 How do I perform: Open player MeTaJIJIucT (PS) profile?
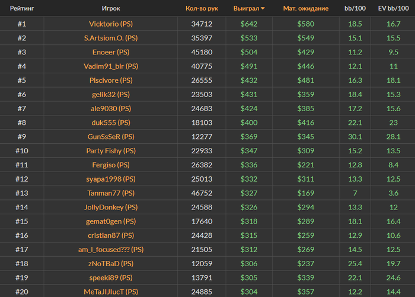(x=111, y=292)
